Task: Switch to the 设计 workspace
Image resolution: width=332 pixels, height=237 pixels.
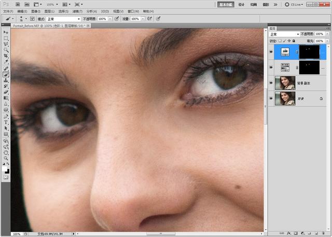Action: 241,5
